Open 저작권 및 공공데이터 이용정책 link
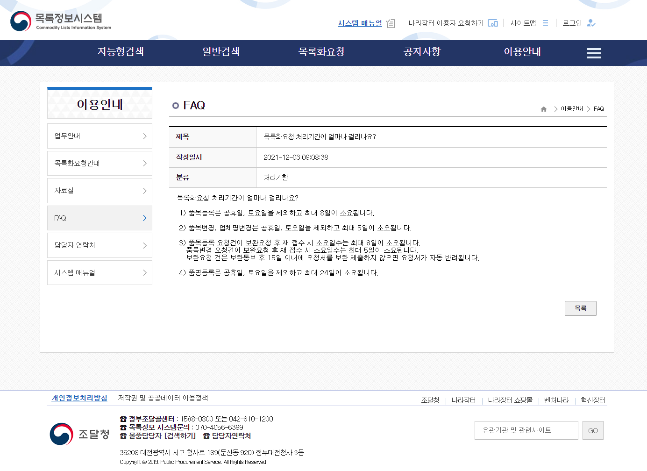The image size is (647, 471). tap(163, 398)
